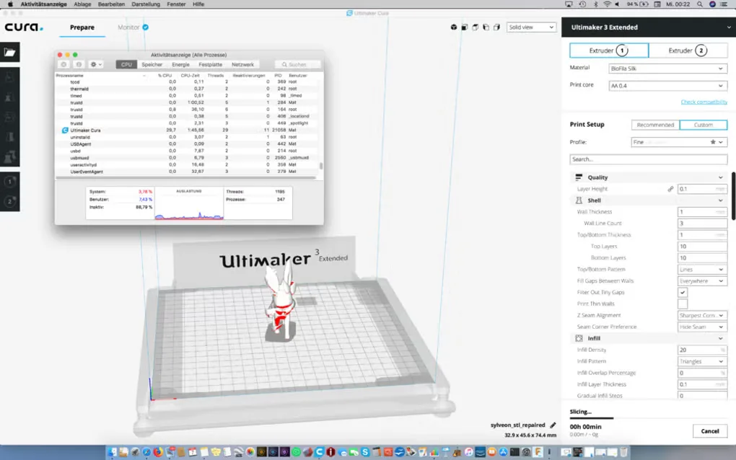Viewport: 736px width, 460px height.
Task: Open the Fenster menu in the menu bar
Action: point(177,4)
